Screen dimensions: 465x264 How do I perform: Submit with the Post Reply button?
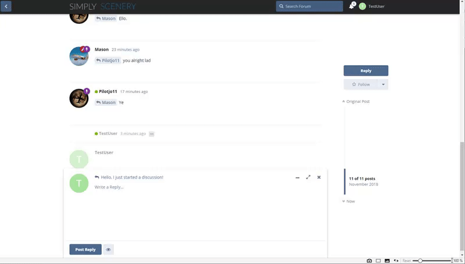click(x=85, y=249)
